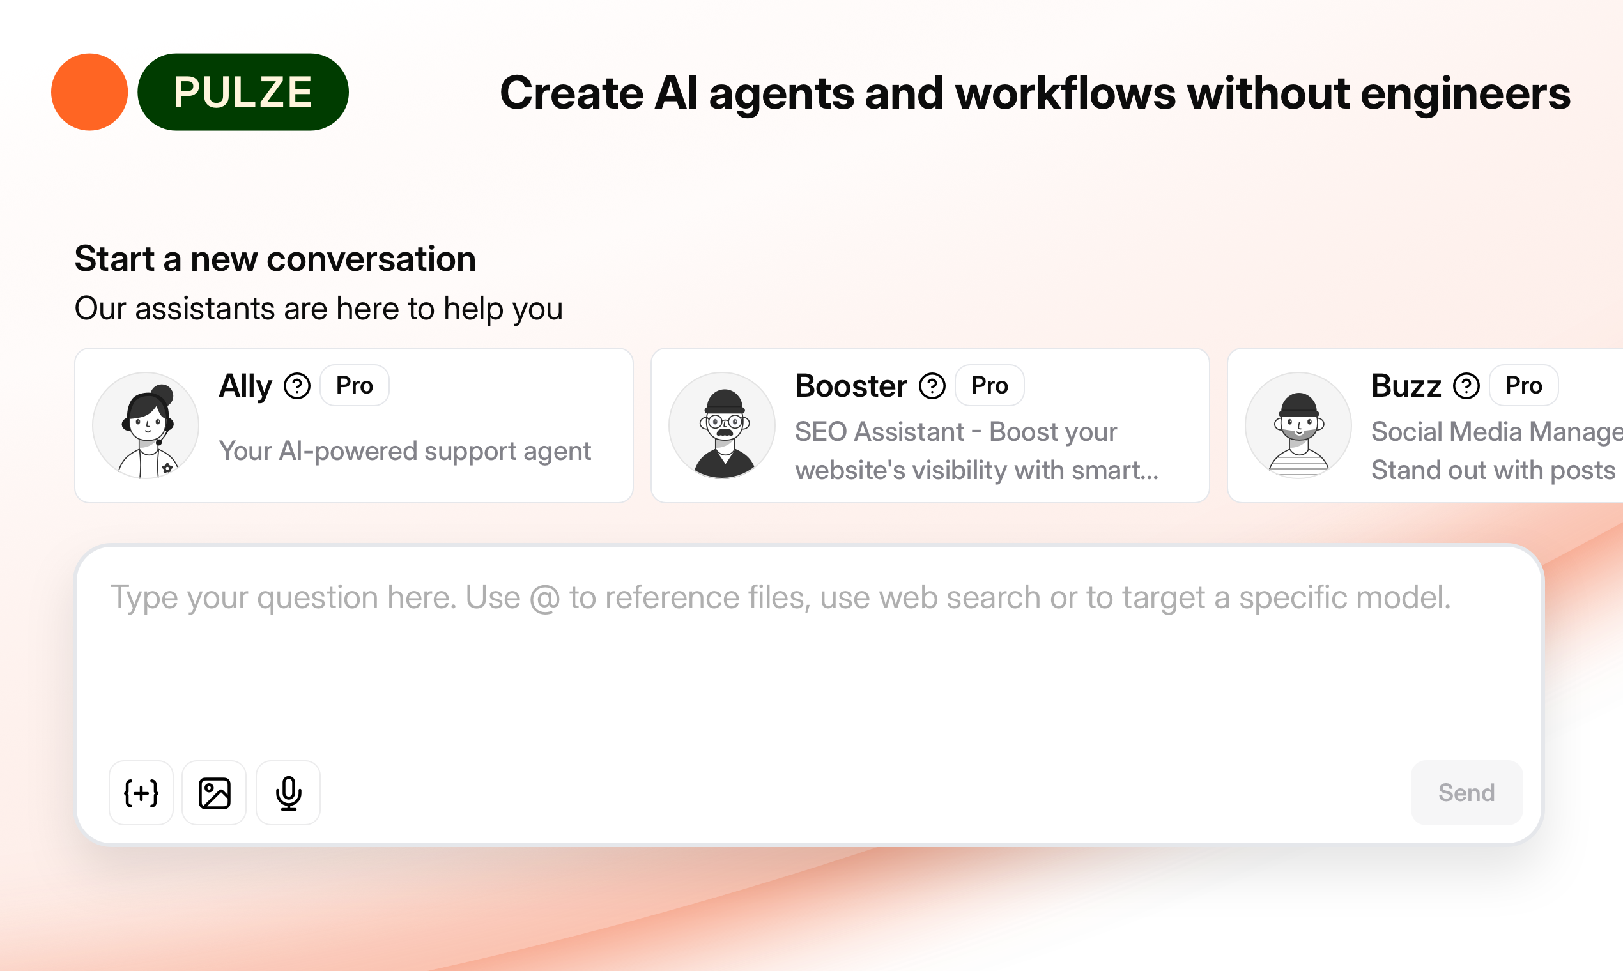
Task: Click the orange circle logo
Action: point(89,92)
